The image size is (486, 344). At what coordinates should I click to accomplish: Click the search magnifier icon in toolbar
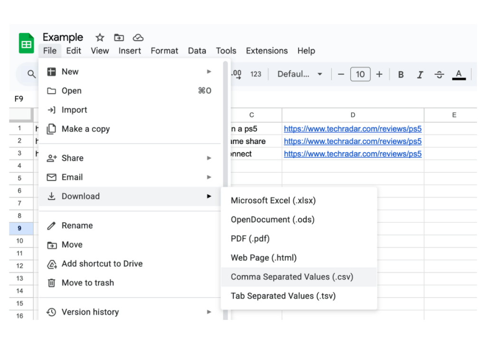click(31, 74)
